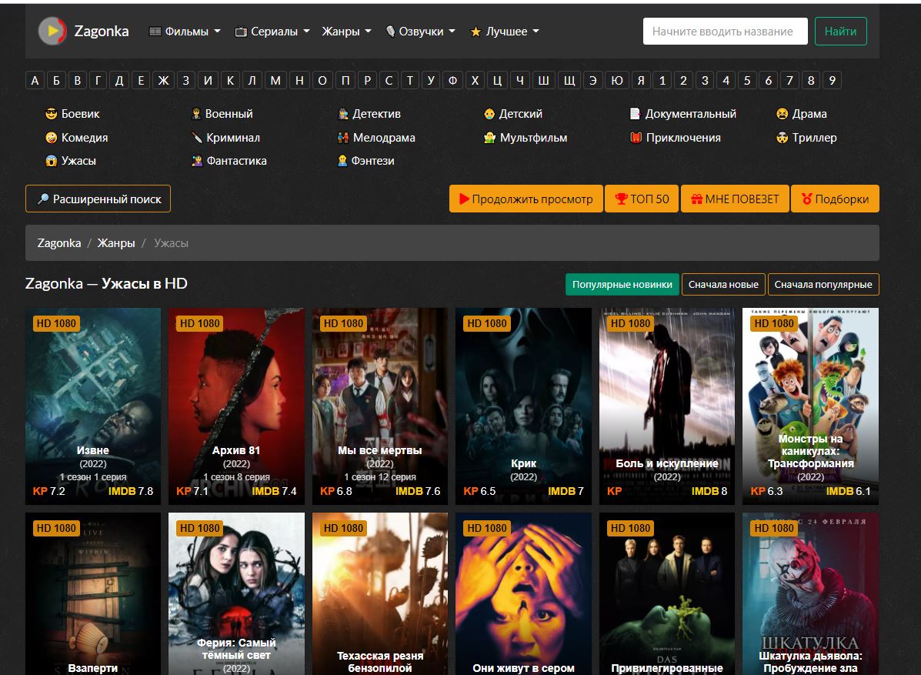The height and width of the screenshot is (675, 921).
Task: Open the Сериалы dropdown menu
Action: [272, 32]
